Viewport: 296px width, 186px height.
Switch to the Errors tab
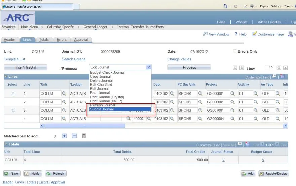coord(62,40)
